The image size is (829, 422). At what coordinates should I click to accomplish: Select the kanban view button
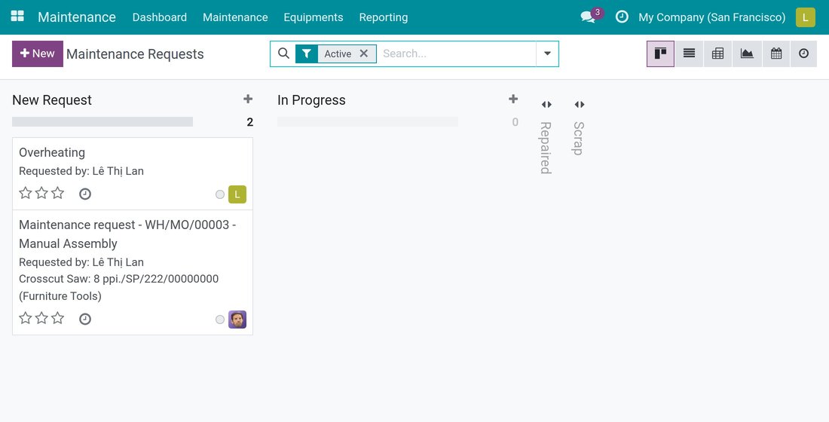pos(660,54)
